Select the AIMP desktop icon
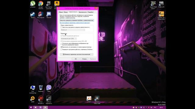This screenshot has height=109, width=195. 33,99
